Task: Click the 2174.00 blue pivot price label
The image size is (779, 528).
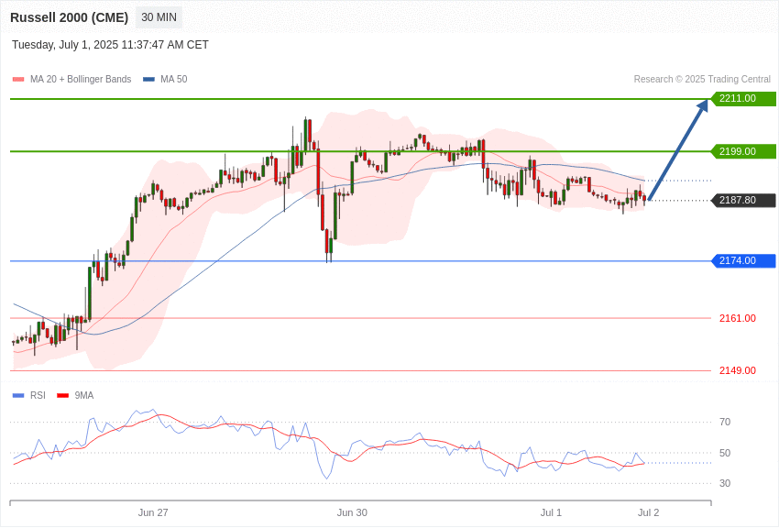Action: coord(744,260)
